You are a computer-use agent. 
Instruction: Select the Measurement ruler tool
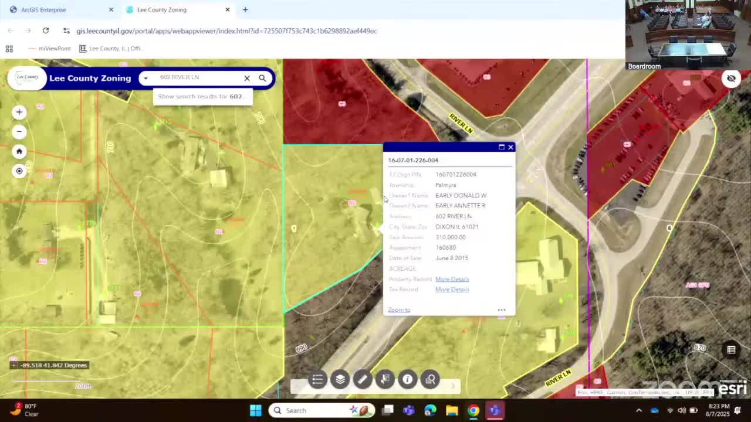point(363,379)
